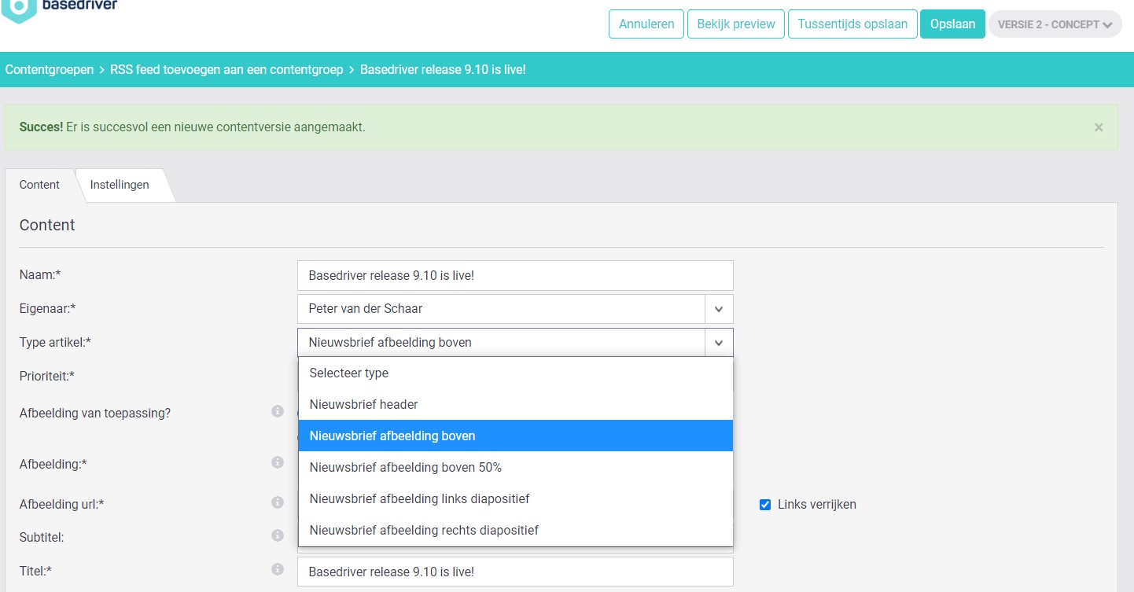The height and width of the screenshot is (592, 1134).
Task: Open the Versie 2 - Concept dropdown
Action: 1055,24
